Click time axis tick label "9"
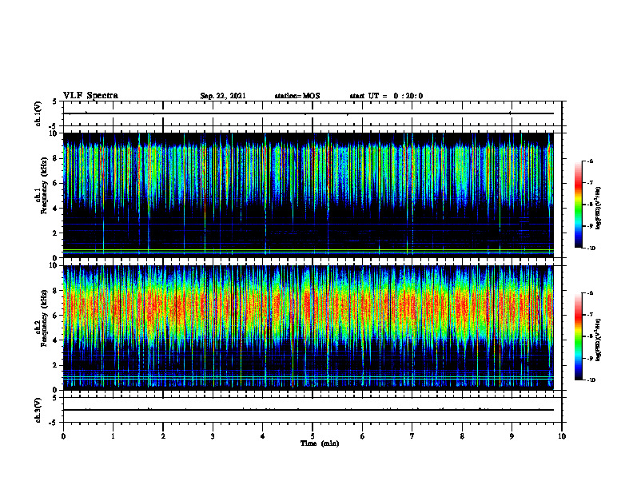 (512, 436)
